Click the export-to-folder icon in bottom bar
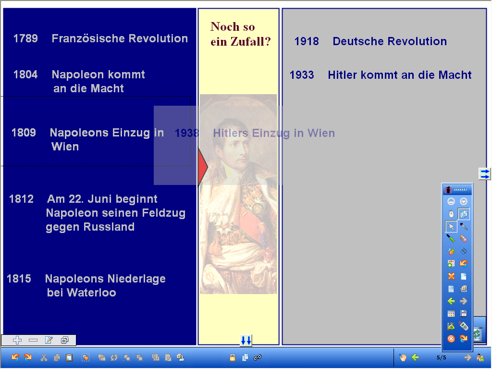 click(181, 357)
